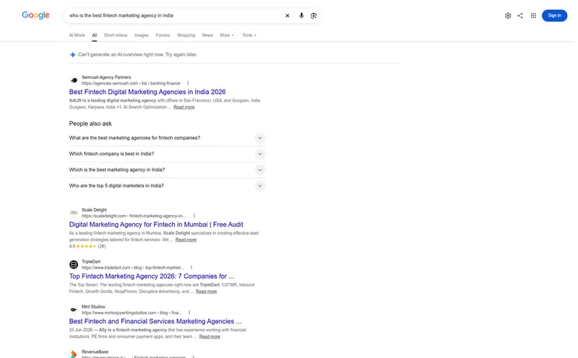Click Read more under TripleDart snippet
Screen dimensions: 578x358
pos(207,292)
